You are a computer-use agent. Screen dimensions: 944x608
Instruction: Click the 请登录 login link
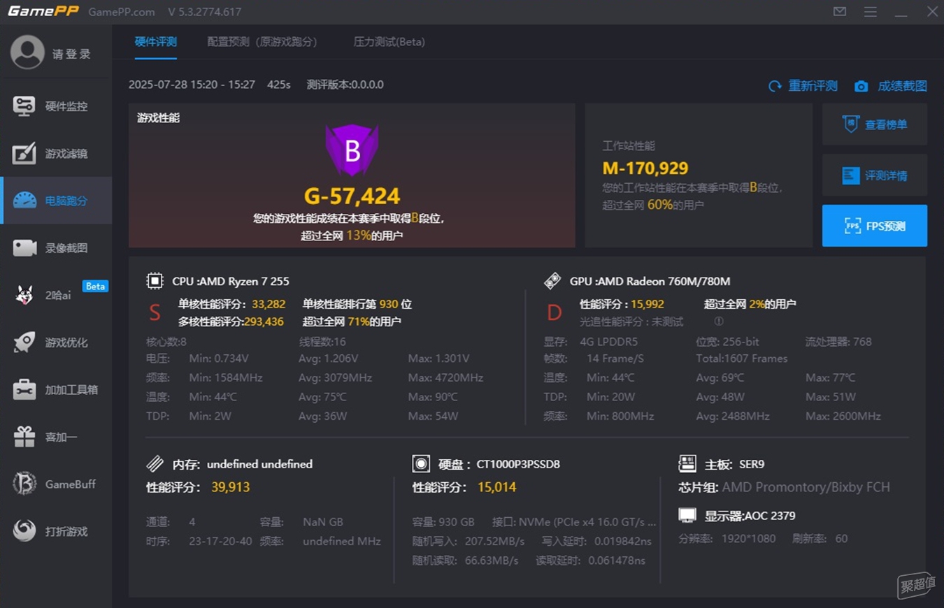[71, 54]
